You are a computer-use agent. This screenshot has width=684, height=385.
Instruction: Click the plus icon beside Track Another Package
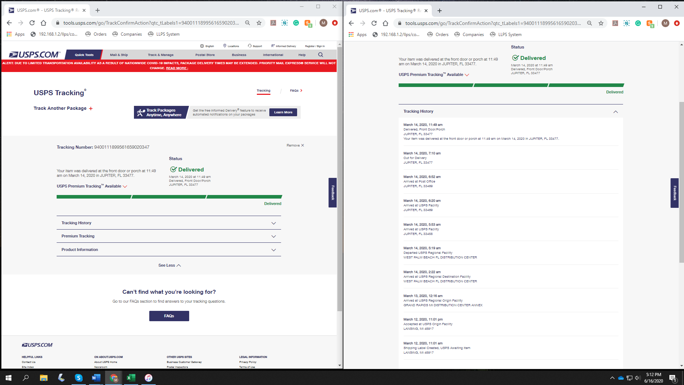pyautogui.click(x=91, y=109)
